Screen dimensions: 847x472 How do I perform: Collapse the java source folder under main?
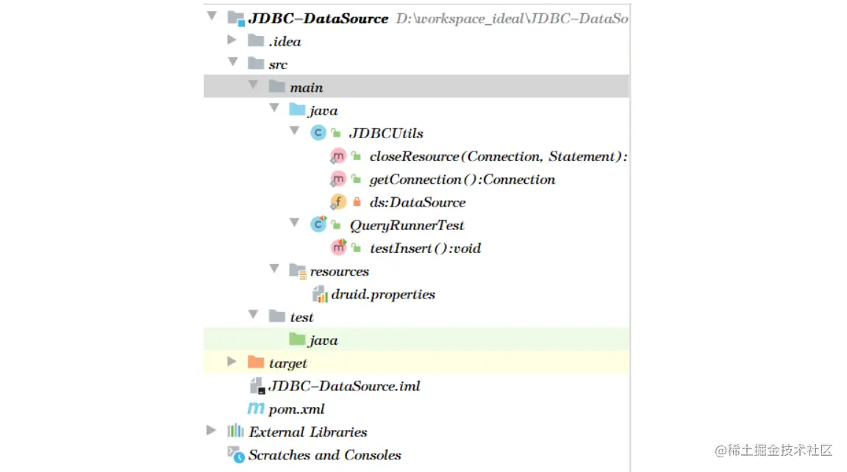(274, 108)
